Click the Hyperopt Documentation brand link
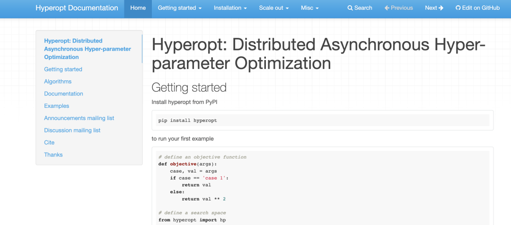Viewport: 511px width, 225px height. pos(77,8)
